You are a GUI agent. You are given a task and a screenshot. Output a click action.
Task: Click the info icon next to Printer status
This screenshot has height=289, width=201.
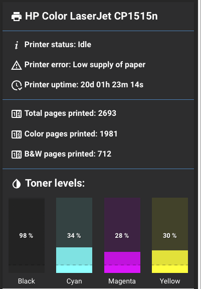tap(17, 45)
